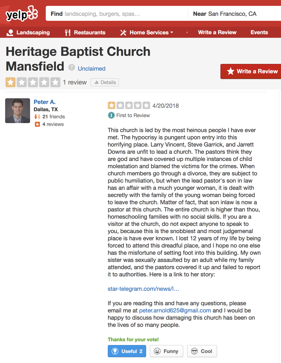Click the First to Review badge icon
The width and height of the screenshot is (281, 363).
pyautogui.click(x=111, y=115)
